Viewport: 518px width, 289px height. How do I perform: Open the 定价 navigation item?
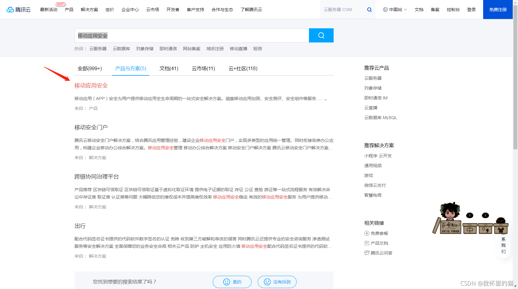pyautogui.click(x=110, y=10)
